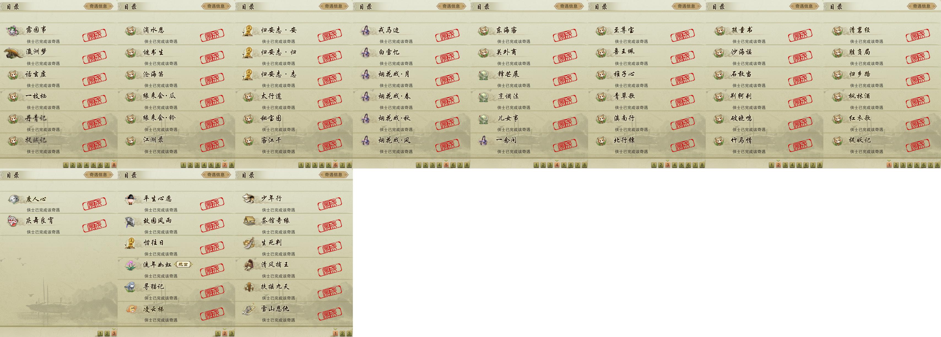Viewport: 941px width, 337px height.
Task: Select the lizard icon beside 瀛洲梦
Action: coord(13,53)
